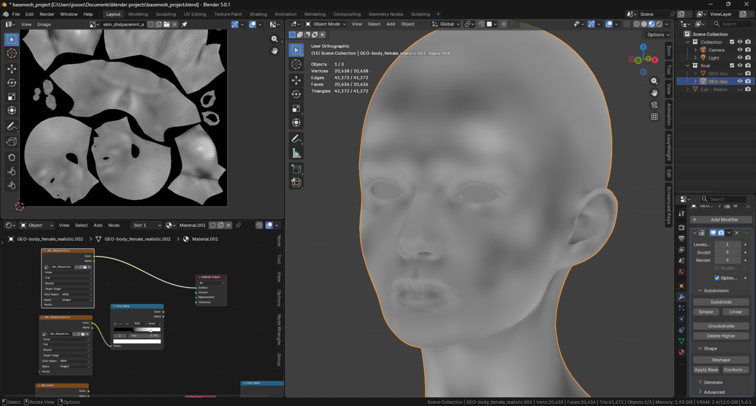Image resolution: width=756 pixels, height=406 pixels.
Task: Click the viewport zoom magnifier gizmo
Action: coord(654,81)
